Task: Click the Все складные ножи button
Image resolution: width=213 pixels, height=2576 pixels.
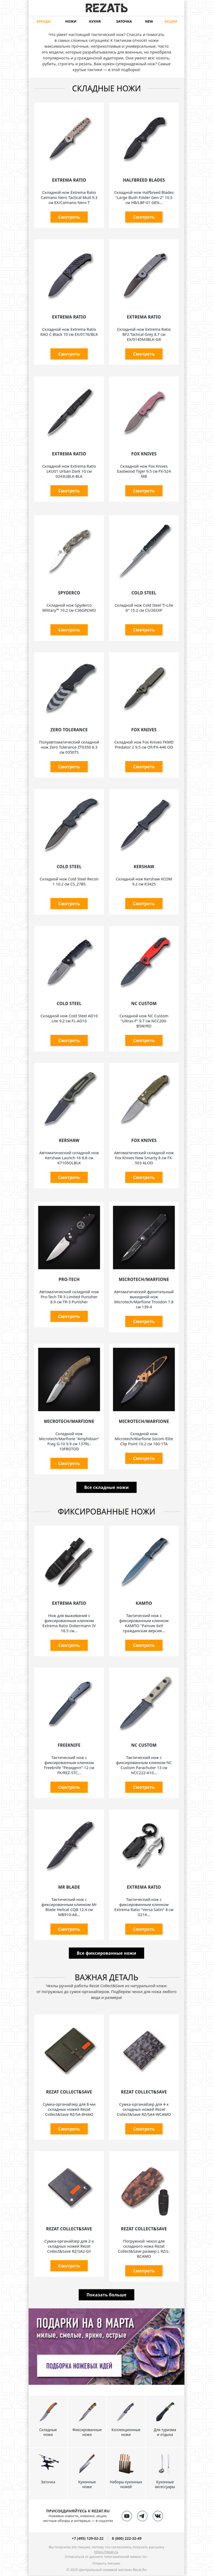Action: pyautogui.click(x=106, y=1487)
